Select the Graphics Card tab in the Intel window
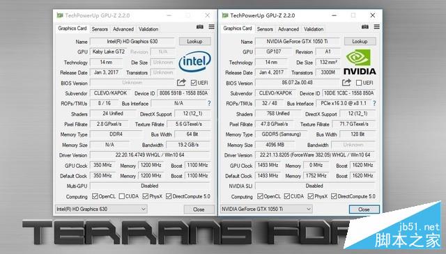This screenshot has width=446, height=254. point(72,29)
